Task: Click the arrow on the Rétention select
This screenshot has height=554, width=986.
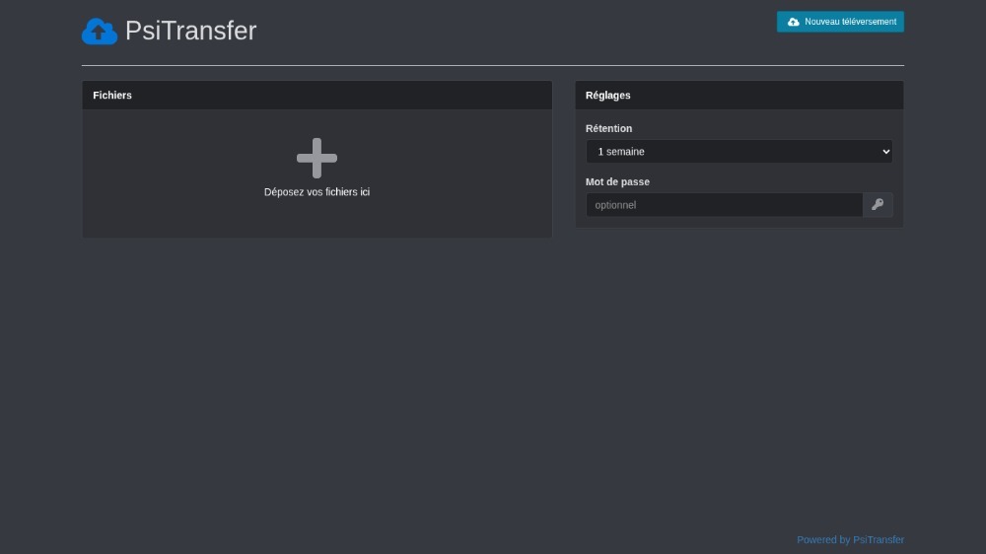Action: click(x=884, y=152)
